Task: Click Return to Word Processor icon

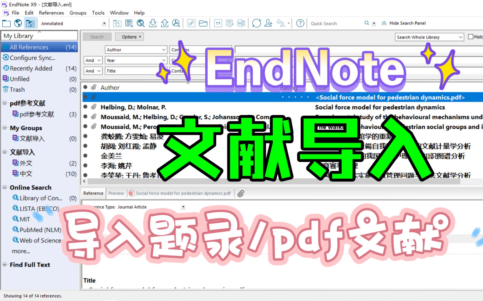Action: pyautogui.click(x=241, y=23)
